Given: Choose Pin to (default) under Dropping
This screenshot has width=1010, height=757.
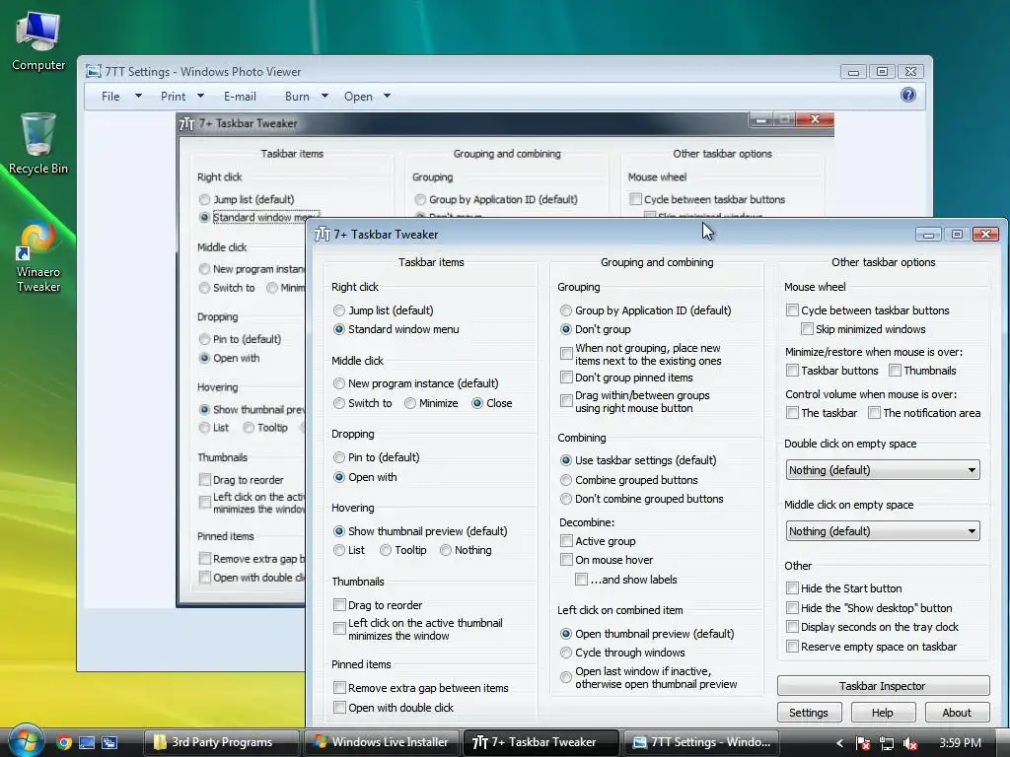Looking at the screenshot, I should point(376,457).
